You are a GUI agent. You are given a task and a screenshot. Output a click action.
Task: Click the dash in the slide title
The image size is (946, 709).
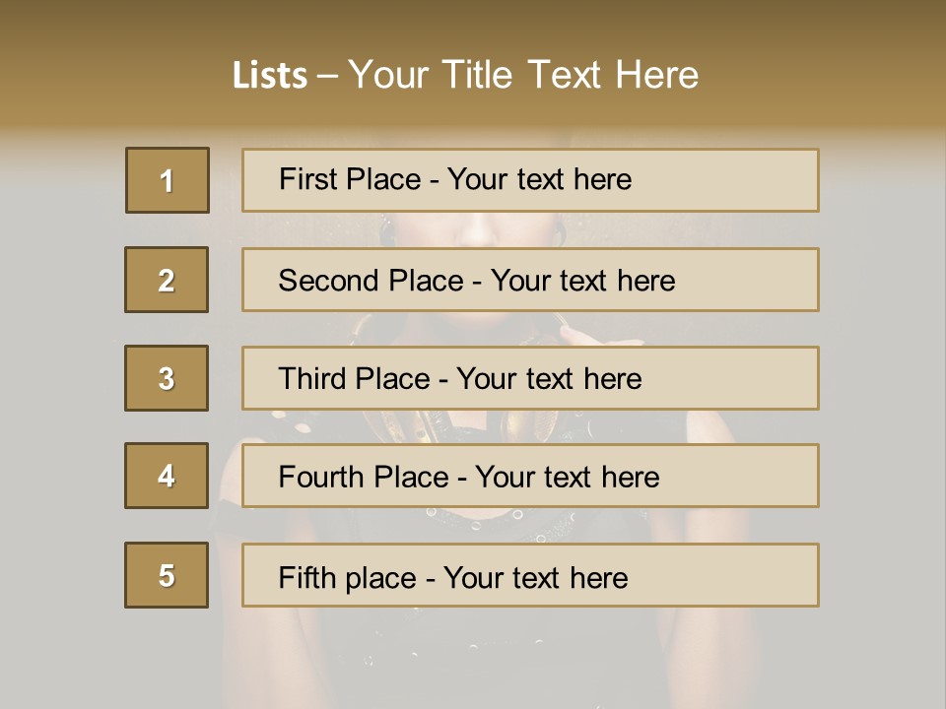coord(327,75)
